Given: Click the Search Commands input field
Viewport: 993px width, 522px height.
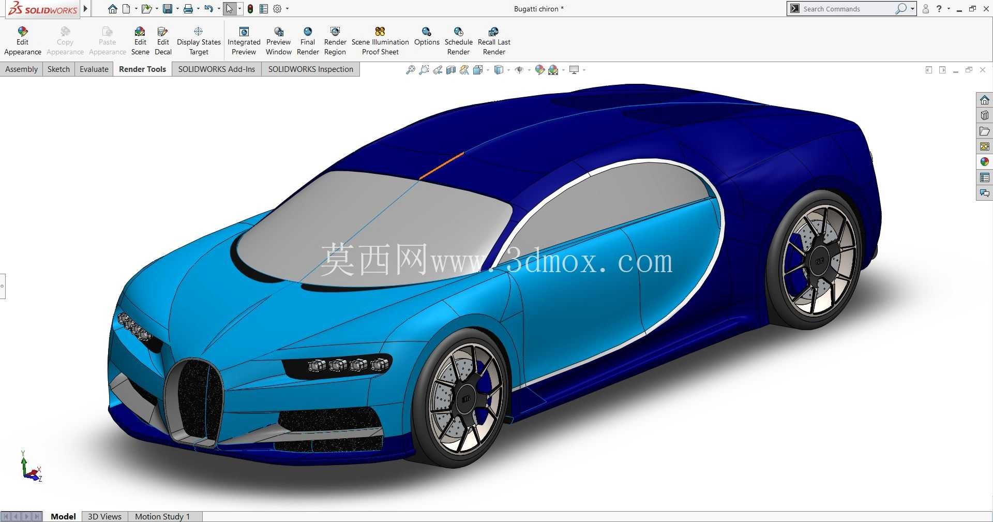Looking at the screenshot, I should [x=847, y=9].
